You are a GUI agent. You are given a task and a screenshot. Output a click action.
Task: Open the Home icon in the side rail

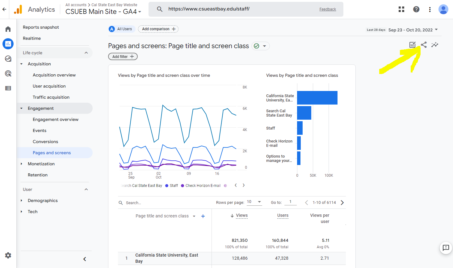coord(8,29)
